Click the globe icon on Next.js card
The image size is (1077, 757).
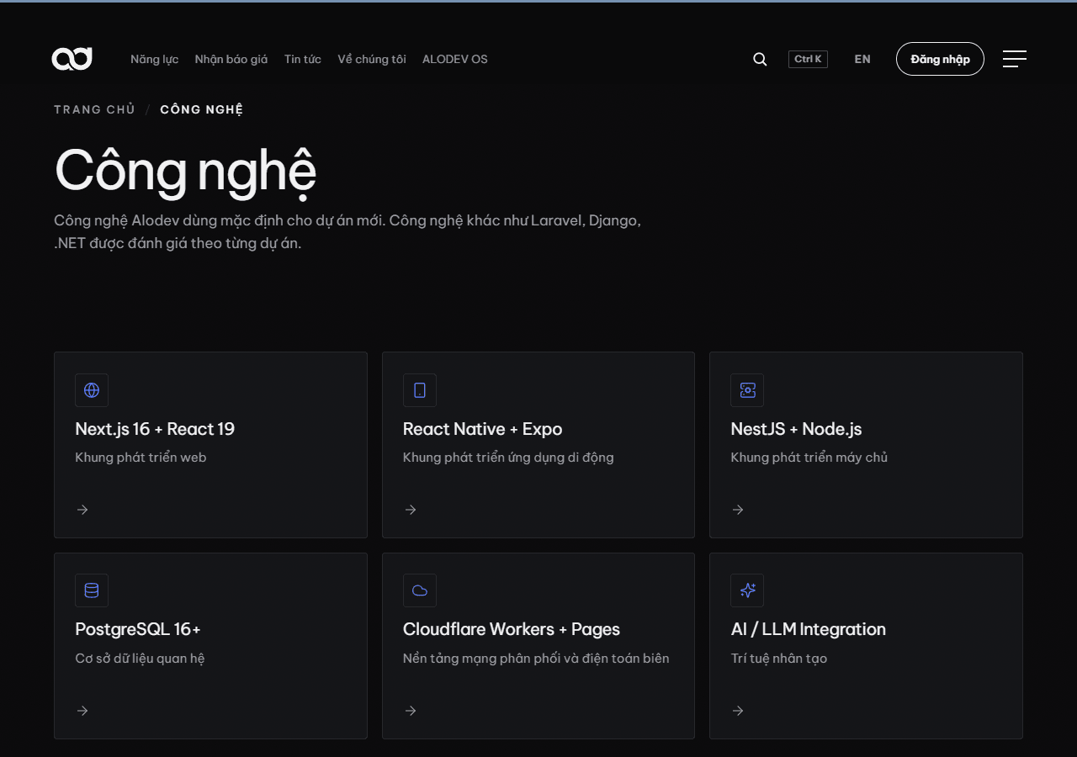coord(92,390)
